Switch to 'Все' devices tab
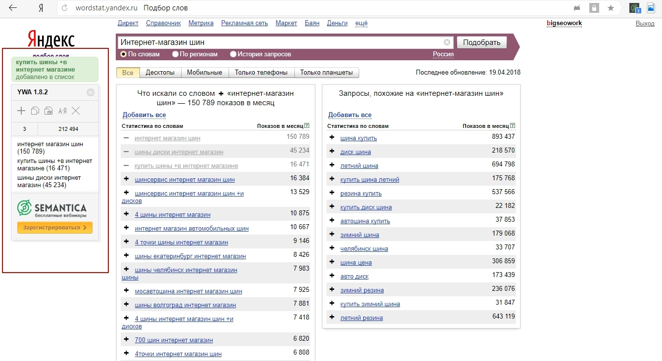662x361 pixels. coord(128,73)
